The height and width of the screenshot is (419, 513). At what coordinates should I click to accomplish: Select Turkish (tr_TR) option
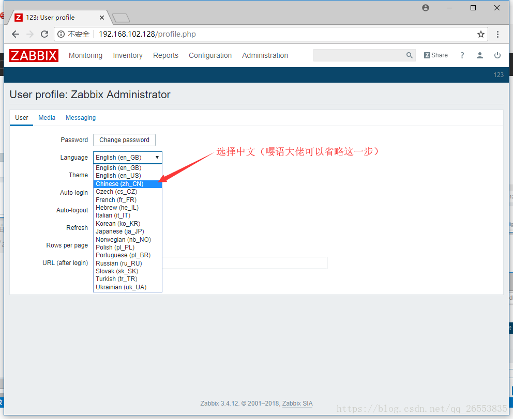click(x=128, y=279)
